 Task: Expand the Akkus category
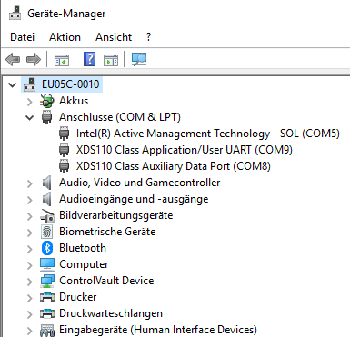[x=29, y=102]
